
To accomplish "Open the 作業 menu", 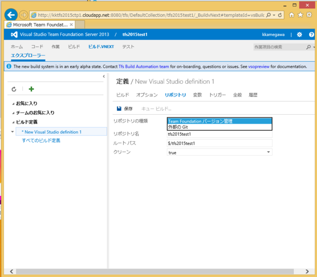I will 55,47.
